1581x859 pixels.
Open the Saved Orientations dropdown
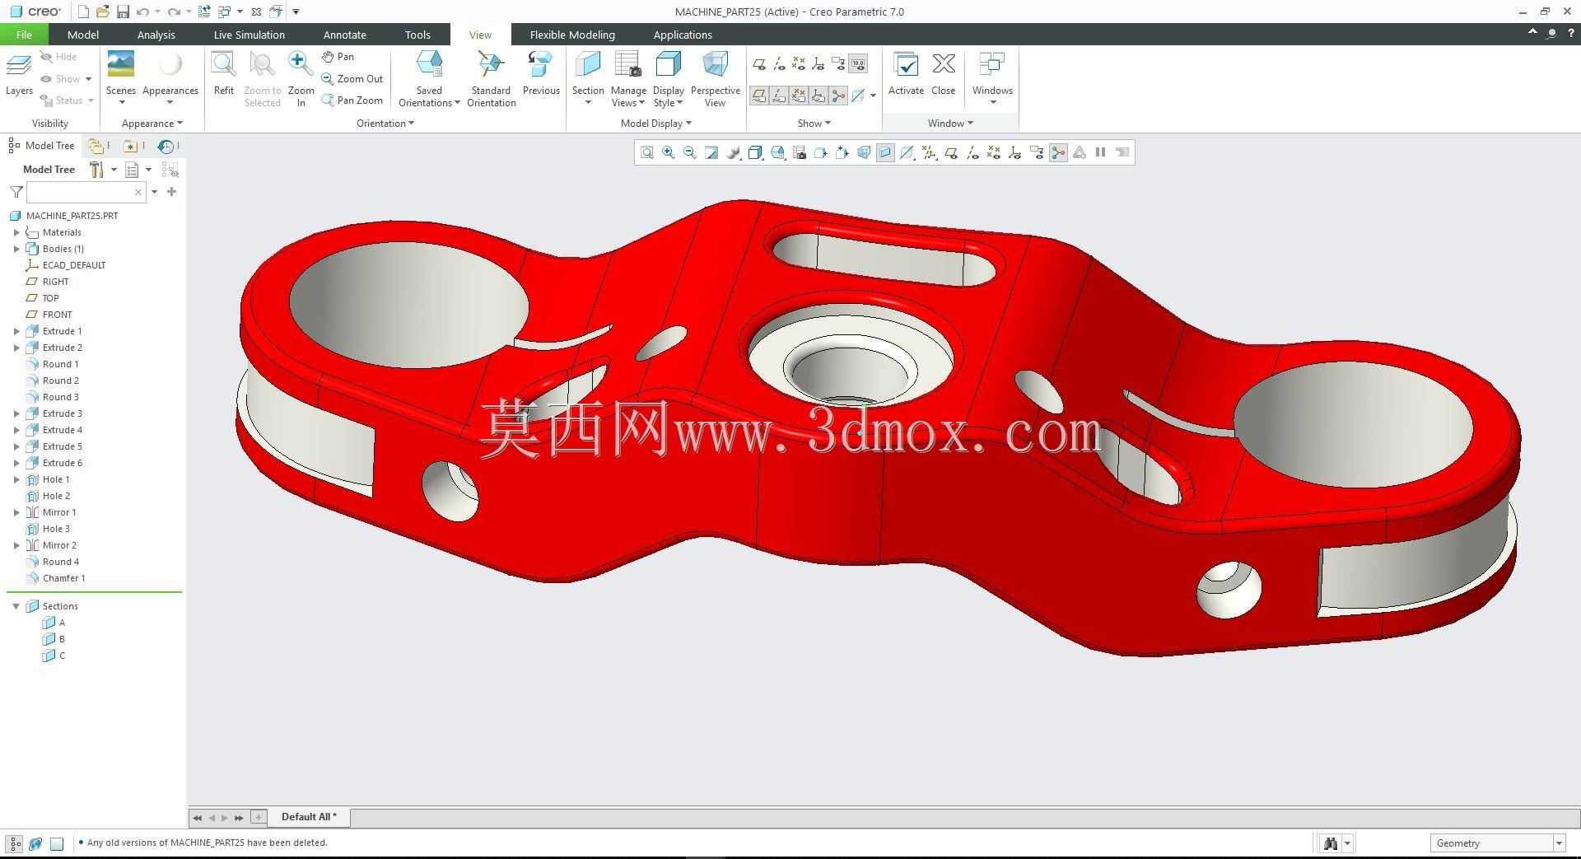coord(429,97)
